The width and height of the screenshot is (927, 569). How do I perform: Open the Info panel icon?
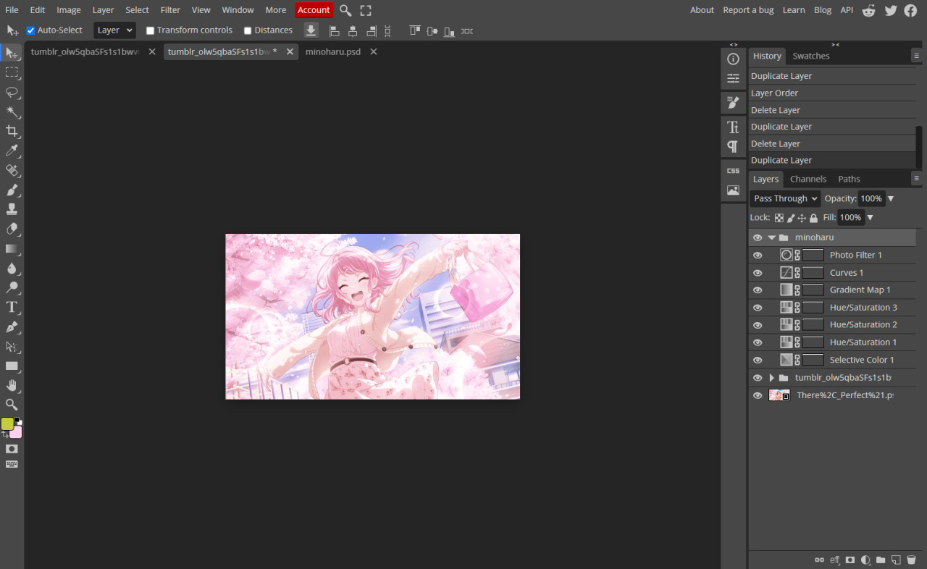click(x=733, y=59)
